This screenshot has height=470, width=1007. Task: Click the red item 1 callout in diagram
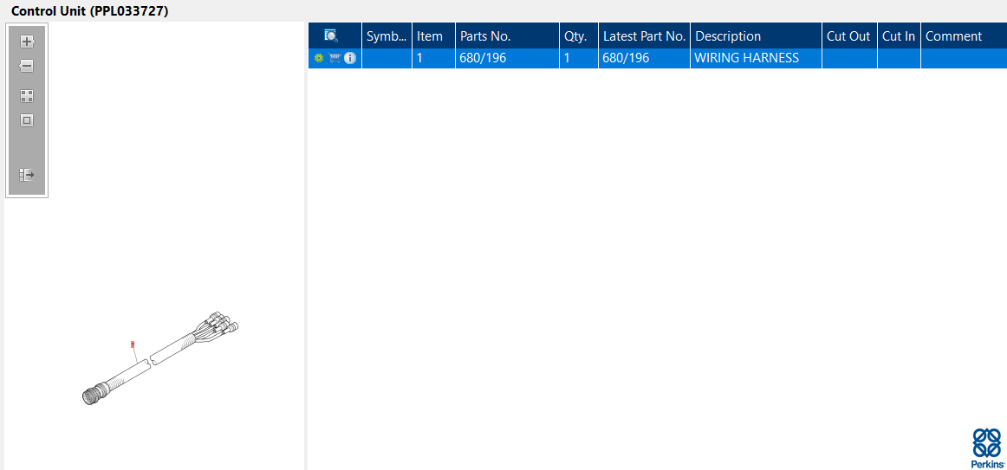133,344
